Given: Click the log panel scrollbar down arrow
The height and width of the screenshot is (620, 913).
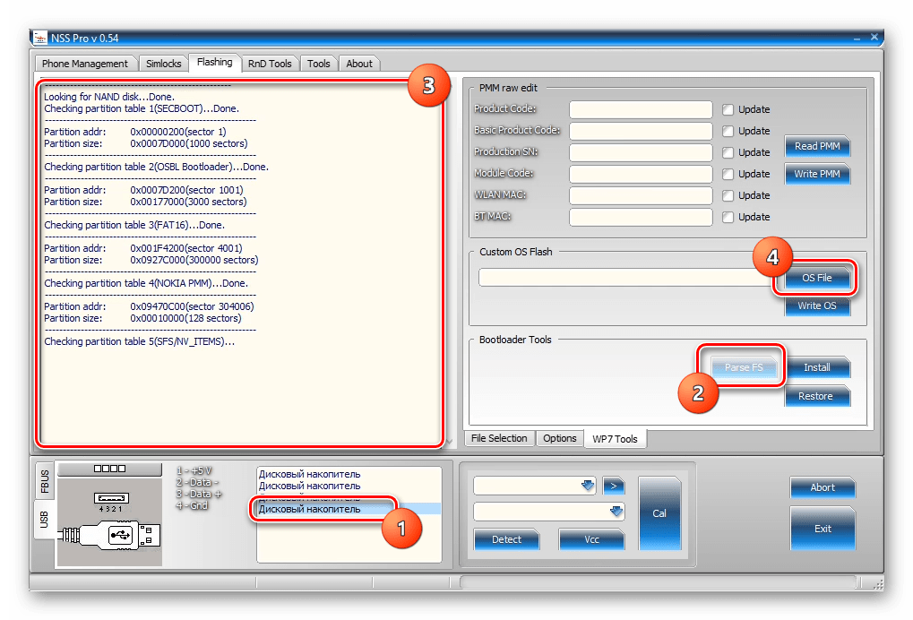Looking at the screenshot, I should pyautogui.click(x=449, y=442).
